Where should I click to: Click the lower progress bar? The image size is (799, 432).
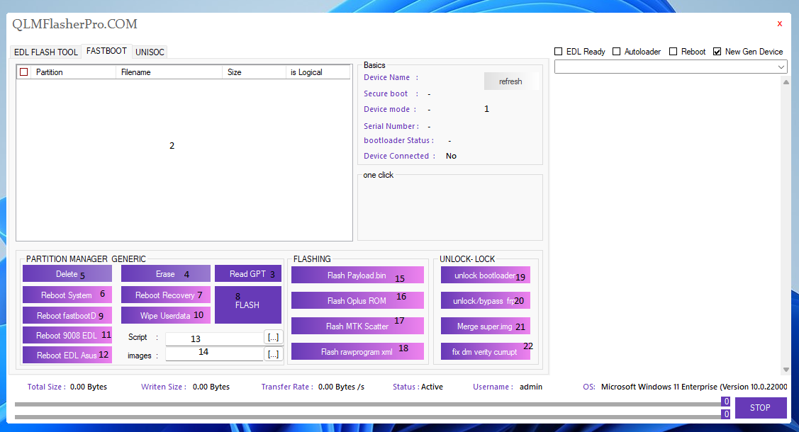367,416
